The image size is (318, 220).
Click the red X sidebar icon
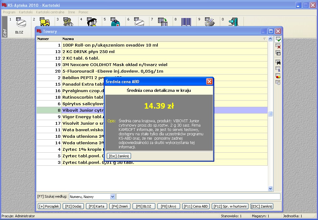[x=278, y=46]
